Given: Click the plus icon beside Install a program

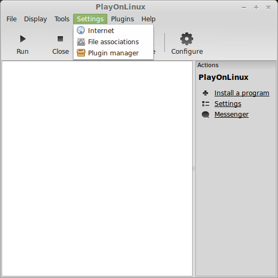Looking at the screenshot, I should [x=205, y=93].
